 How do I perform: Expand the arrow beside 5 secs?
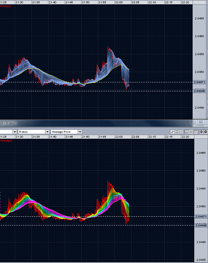pyautogui.click(x=47, y=132)
